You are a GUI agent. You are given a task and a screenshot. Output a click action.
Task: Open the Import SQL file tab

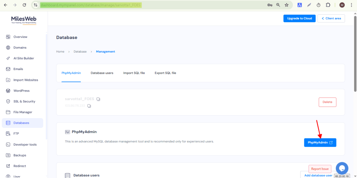pos(134,73)
